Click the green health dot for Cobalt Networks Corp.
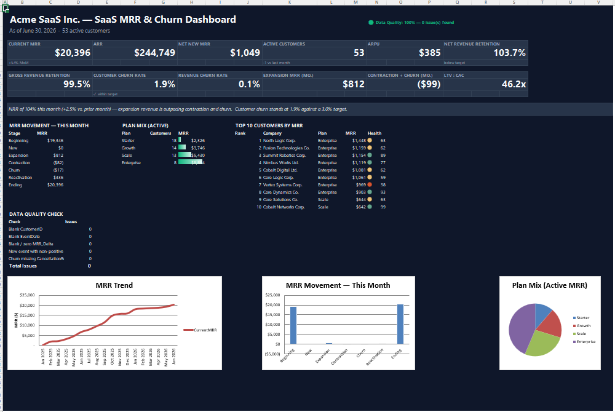The width and height of the screenshot is (615, 412). tap(370, 207)
